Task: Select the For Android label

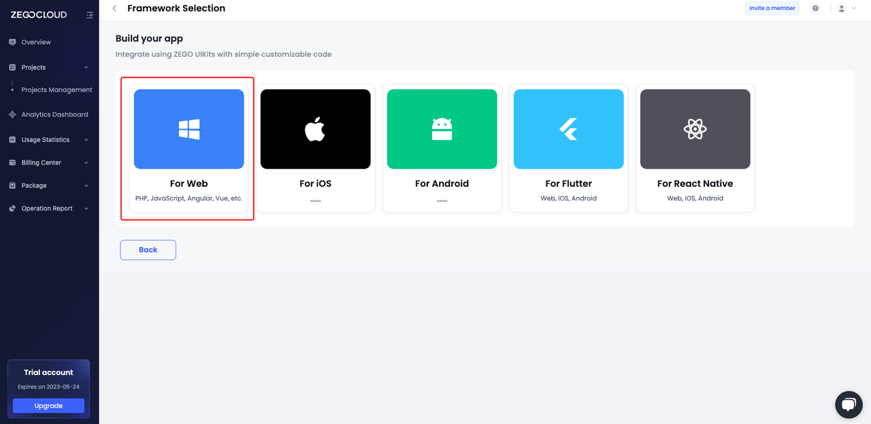Action: click(442, 183)
